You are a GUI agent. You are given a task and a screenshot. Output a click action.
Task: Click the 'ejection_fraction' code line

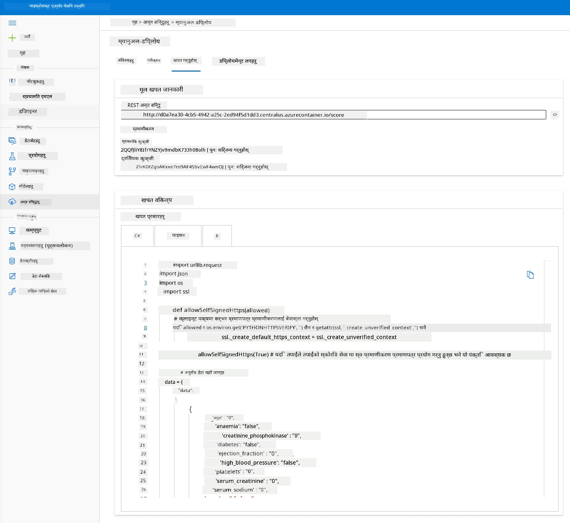point(248,454)
